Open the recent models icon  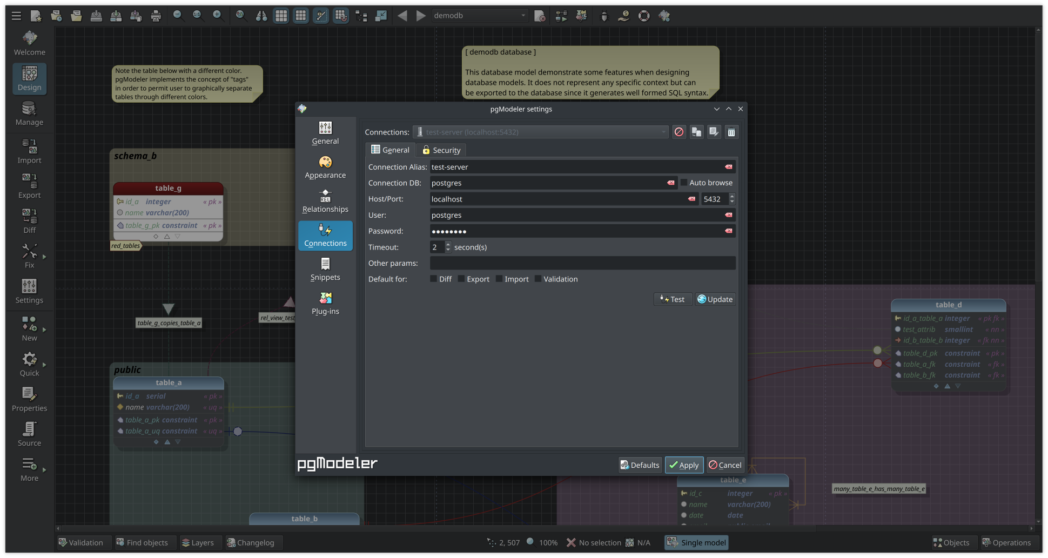[56, 16]
